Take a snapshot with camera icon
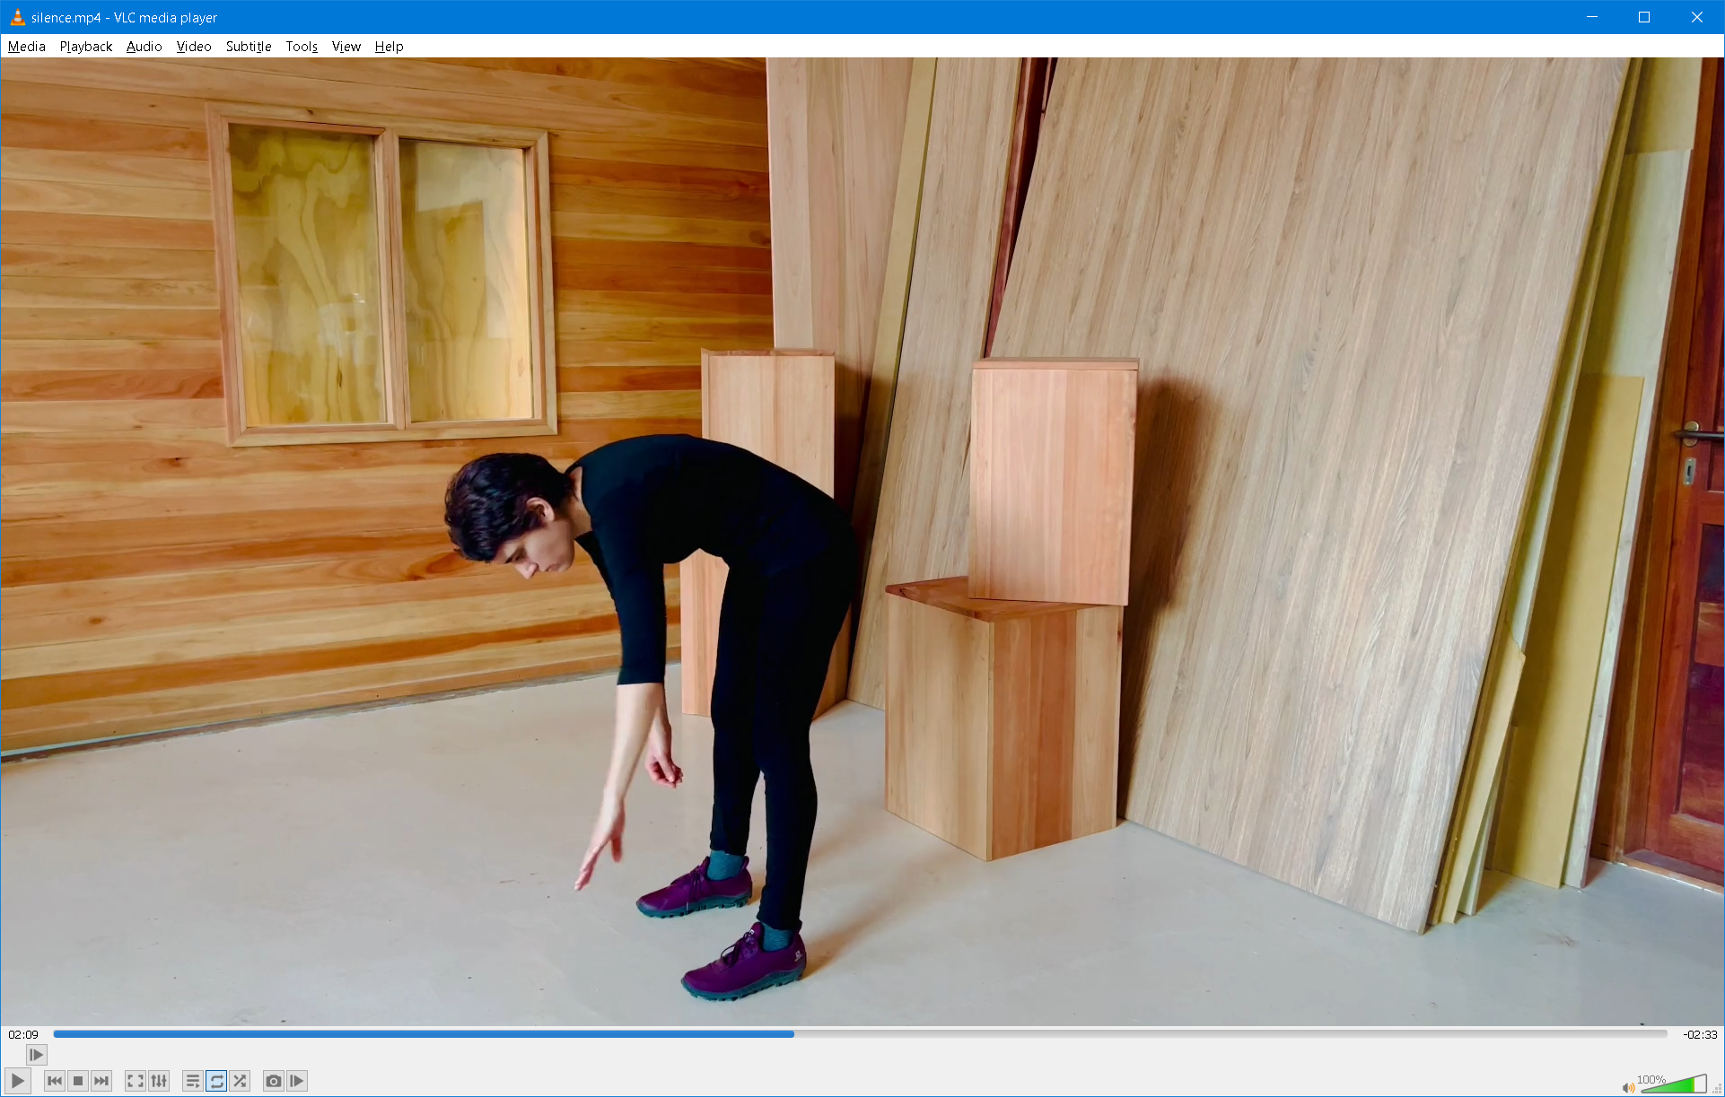 click(x=273, y=1081)
